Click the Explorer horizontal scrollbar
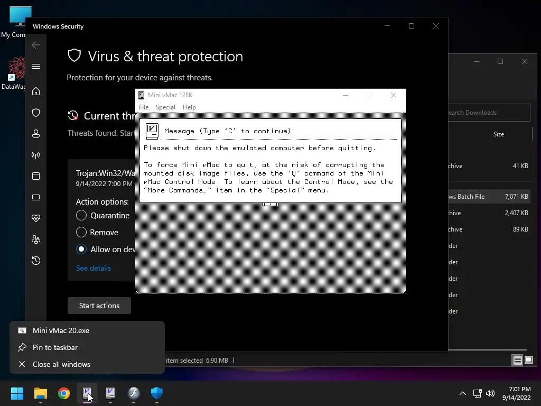Viewport: 541px width, 406px height. [x=487, y=350]
